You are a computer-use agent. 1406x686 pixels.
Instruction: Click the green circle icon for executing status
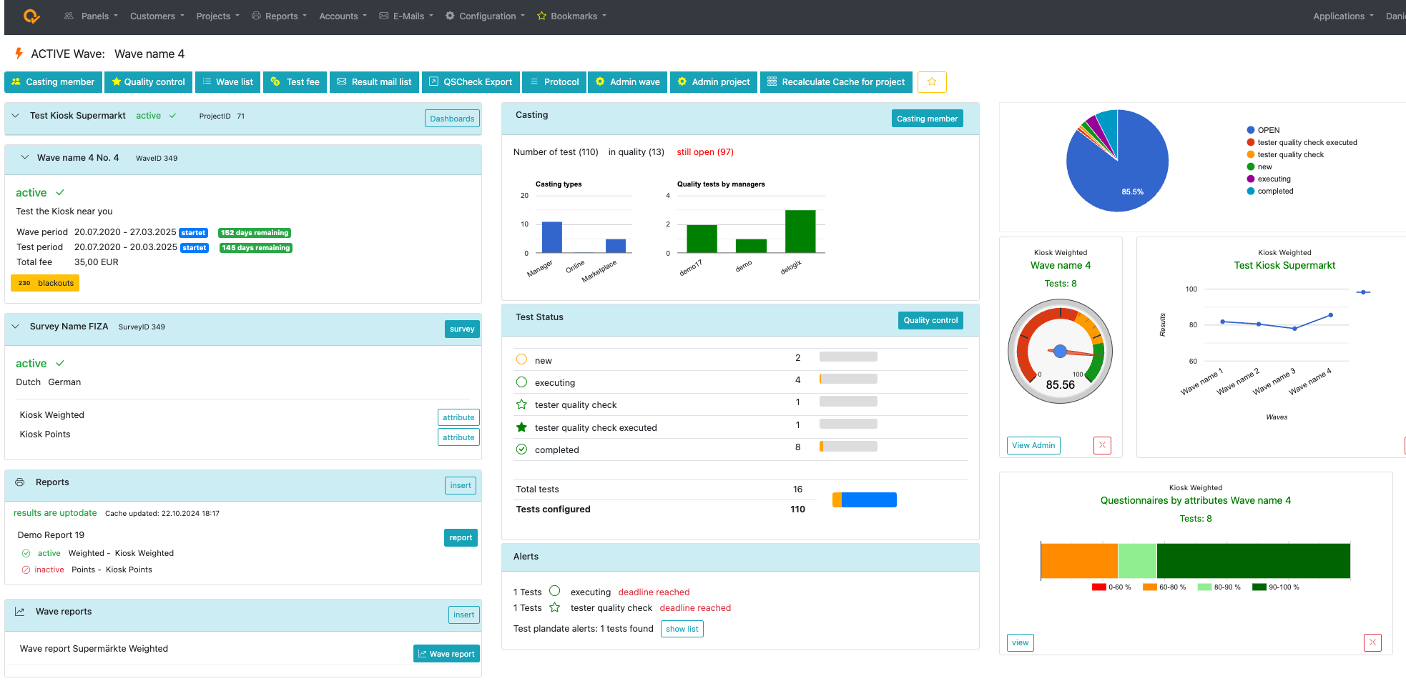(522, 382)
